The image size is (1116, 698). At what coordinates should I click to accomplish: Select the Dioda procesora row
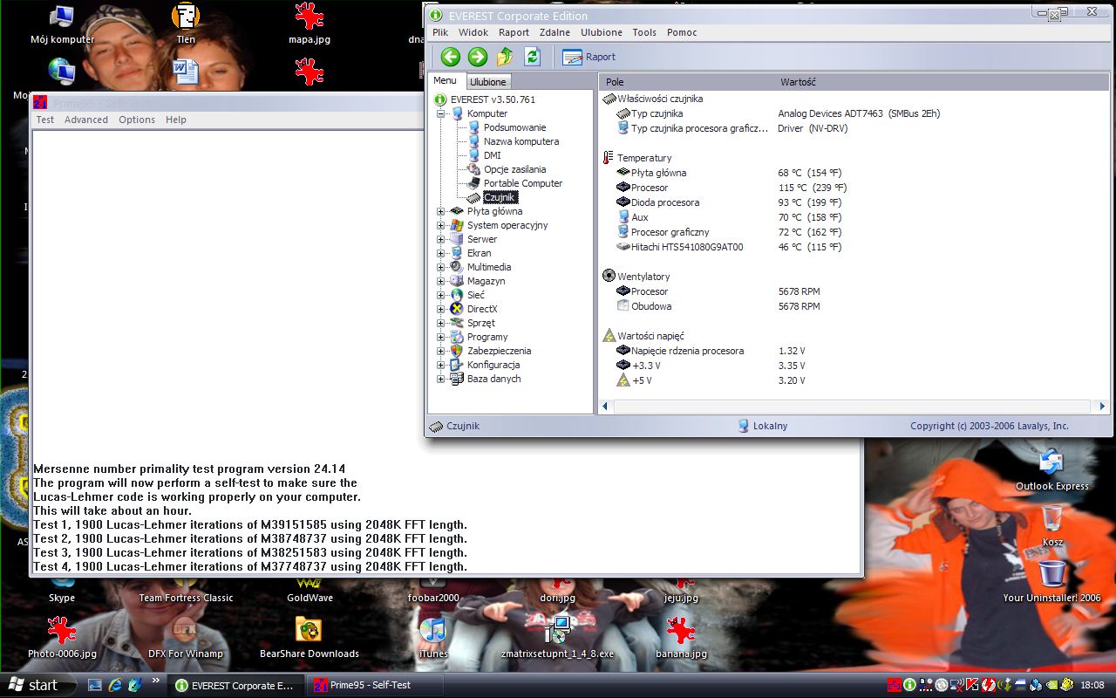854,202
